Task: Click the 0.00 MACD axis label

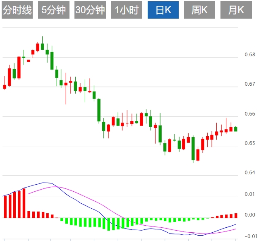Action: tap(250, 215)
